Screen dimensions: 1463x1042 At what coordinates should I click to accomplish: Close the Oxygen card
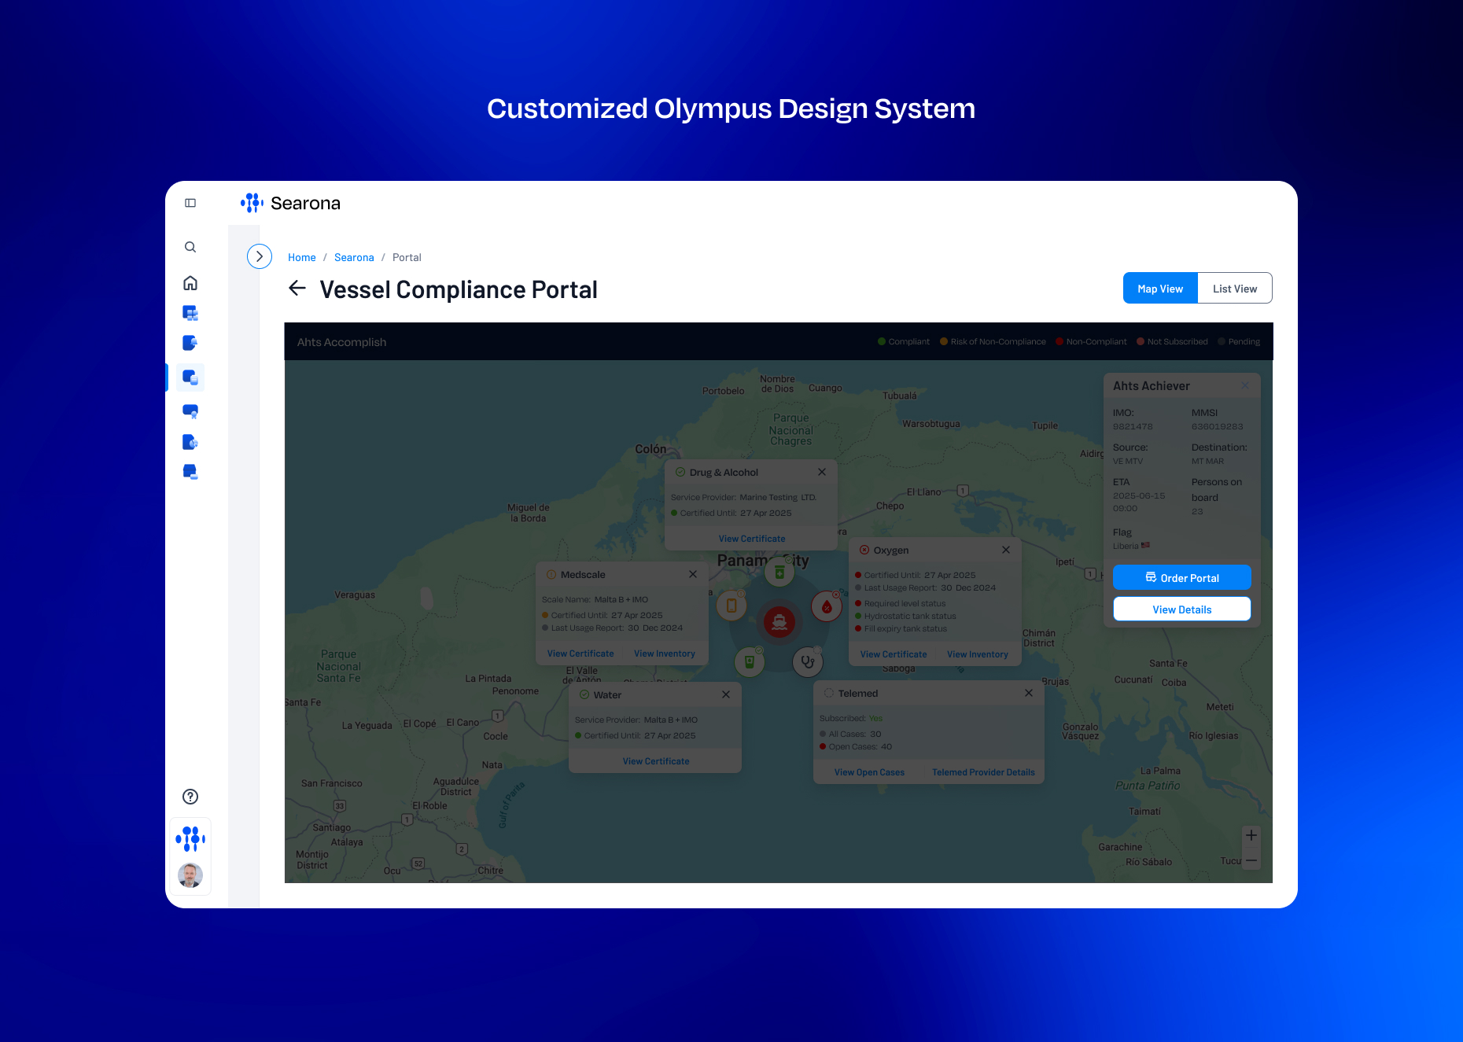click(x=1006, y=550)
